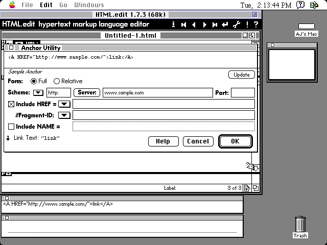Expand the Fragment-ID popup menu
The image size is (327, 245).
[64, 115]
